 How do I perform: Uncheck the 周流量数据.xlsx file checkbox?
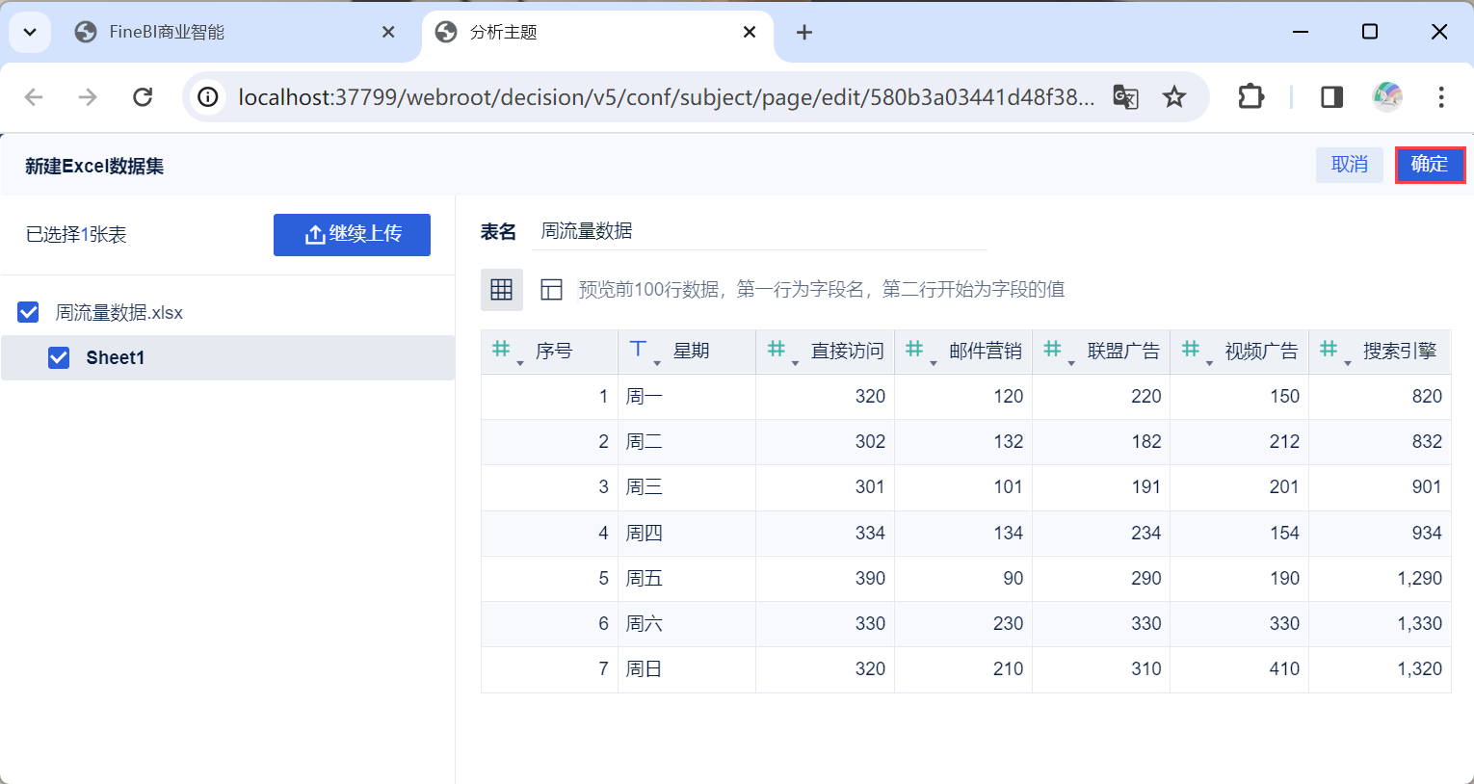pyautogui.click(x=28, y=312)
